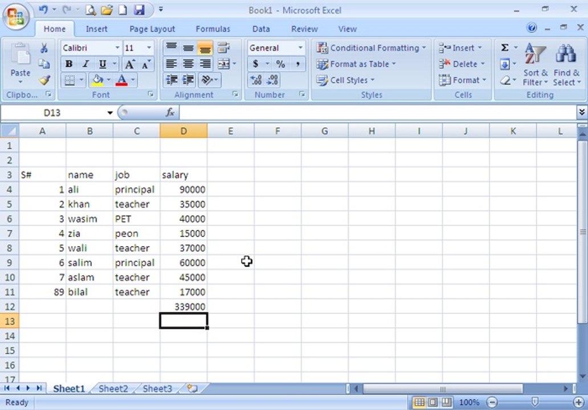588x410 pixels.
Task: Switch to the Formulas tab
Action: (x=213, y=29)
